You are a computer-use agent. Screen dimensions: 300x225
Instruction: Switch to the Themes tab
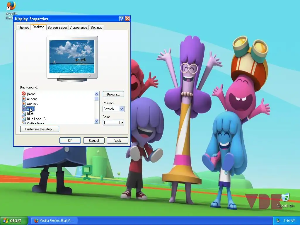point(23,27)
